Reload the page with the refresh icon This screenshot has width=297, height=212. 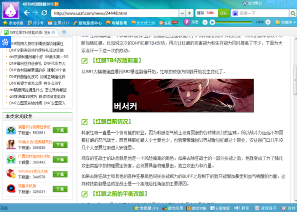(x=44, y=13)
